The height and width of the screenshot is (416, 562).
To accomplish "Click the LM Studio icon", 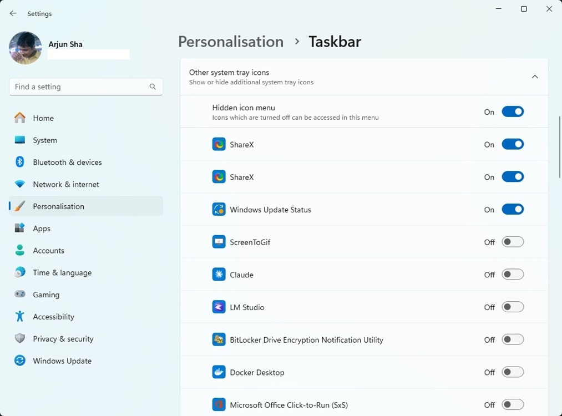I will click(x=219, y=306).
